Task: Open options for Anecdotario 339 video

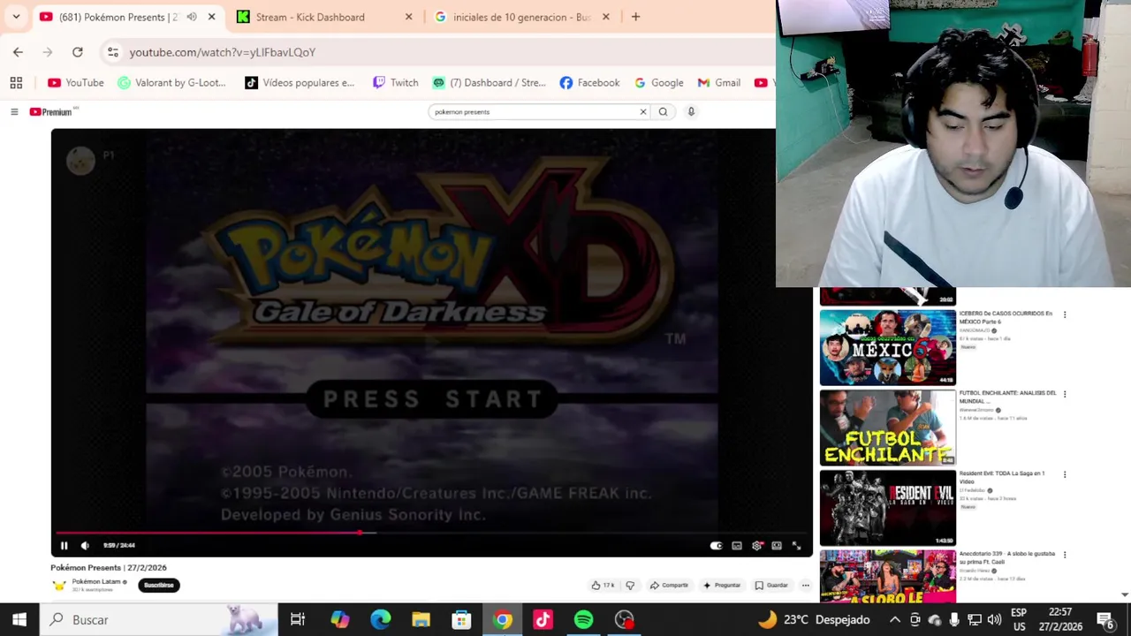Action: (1065, 555)
